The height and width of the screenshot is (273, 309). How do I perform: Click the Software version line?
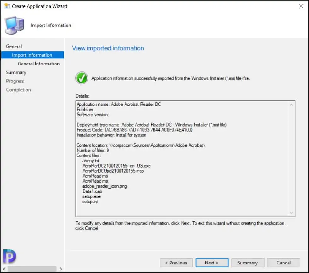tap(93, 115)
